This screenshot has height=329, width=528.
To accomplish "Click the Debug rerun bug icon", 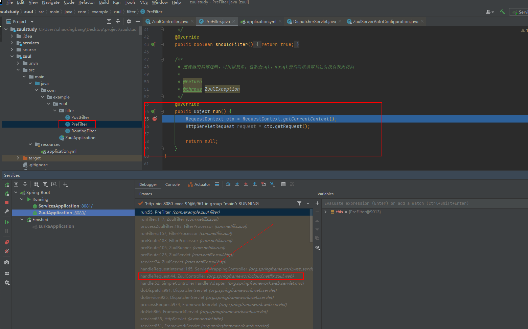I will point(7,194).
